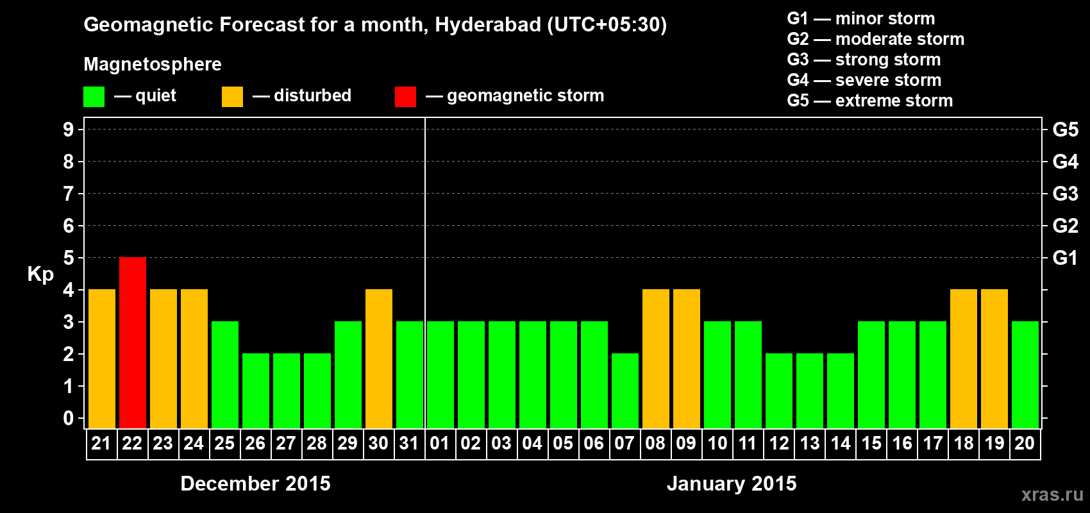This screenshot has width=1090, height=513.
Task: Click the date label 20
Action: point(1025,443)
